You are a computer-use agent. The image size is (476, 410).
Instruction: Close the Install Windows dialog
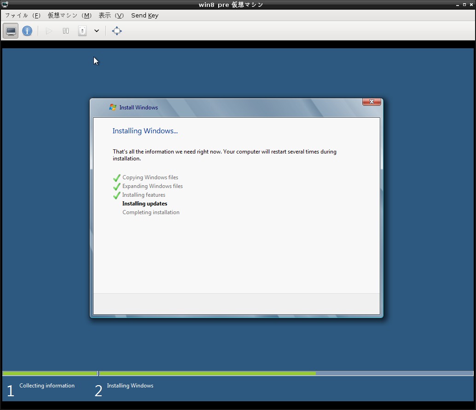[372, 102]
